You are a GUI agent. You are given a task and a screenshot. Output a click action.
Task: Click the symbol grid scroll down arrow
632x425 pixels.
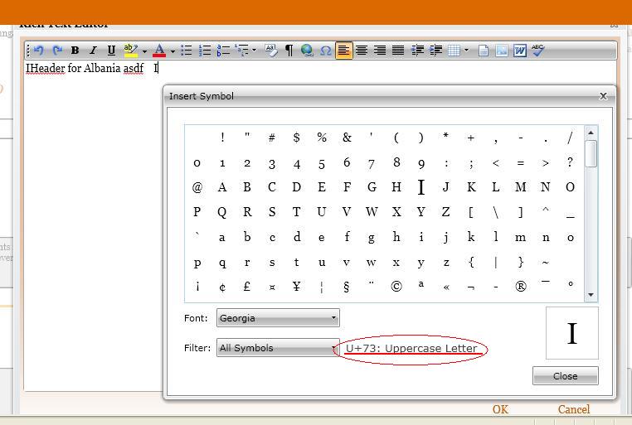591,295
